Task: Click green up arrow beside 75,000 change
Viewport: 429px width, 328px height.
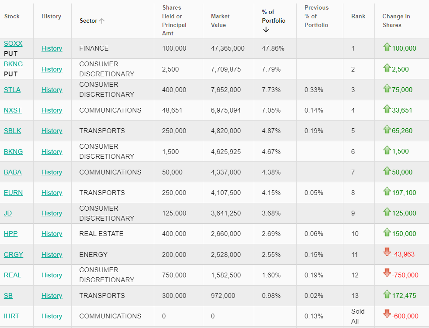Action: pyautogui.click(x=387, y=88)
